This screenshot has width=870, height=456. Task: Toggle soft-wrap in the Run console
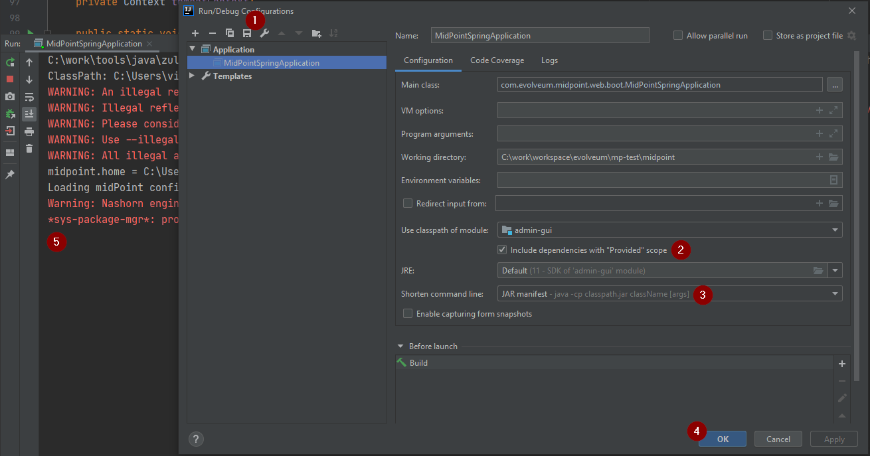click(28, 96)
